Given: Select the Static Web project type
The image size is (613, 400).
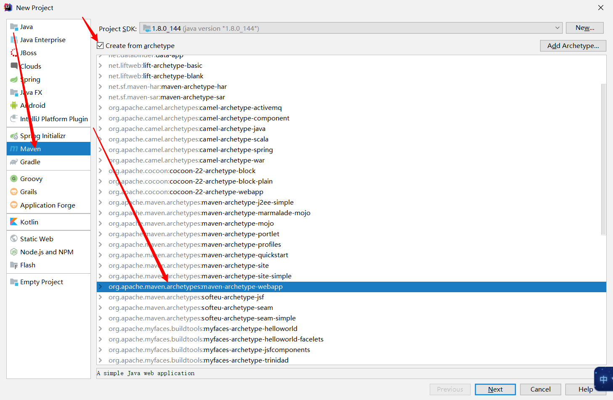Looking at the screenshot, I should pos(48,239).
